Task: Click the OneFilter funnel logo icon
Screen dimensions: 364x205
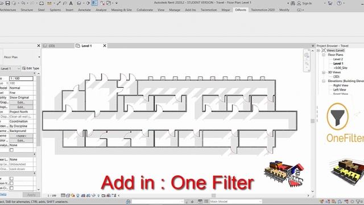Action: tap(337, 116)
